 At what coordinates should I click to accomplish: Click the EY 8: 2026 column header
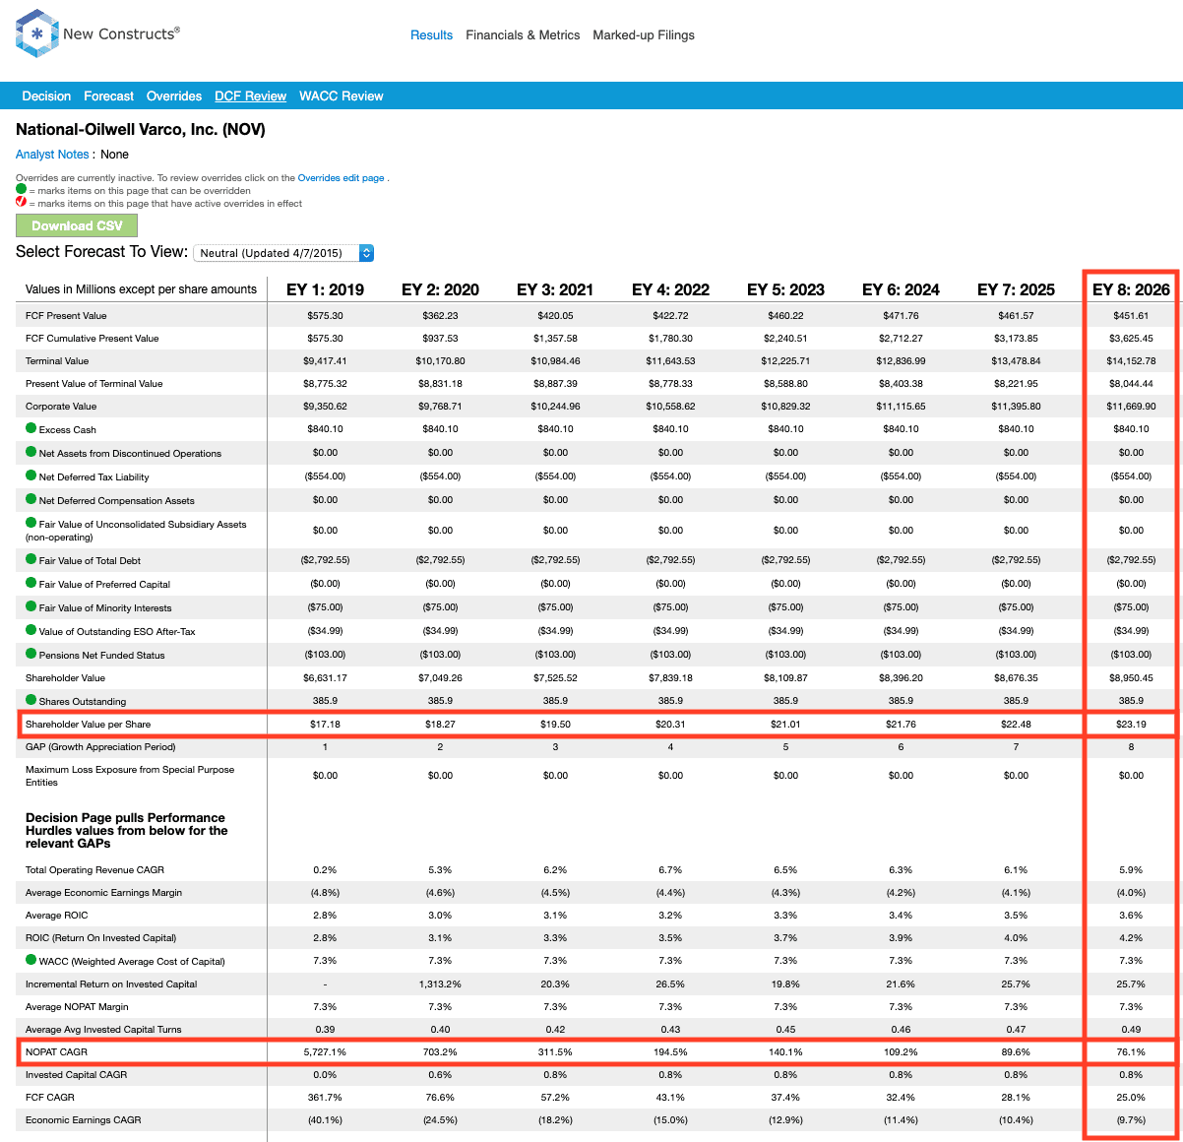point(1131,289)
